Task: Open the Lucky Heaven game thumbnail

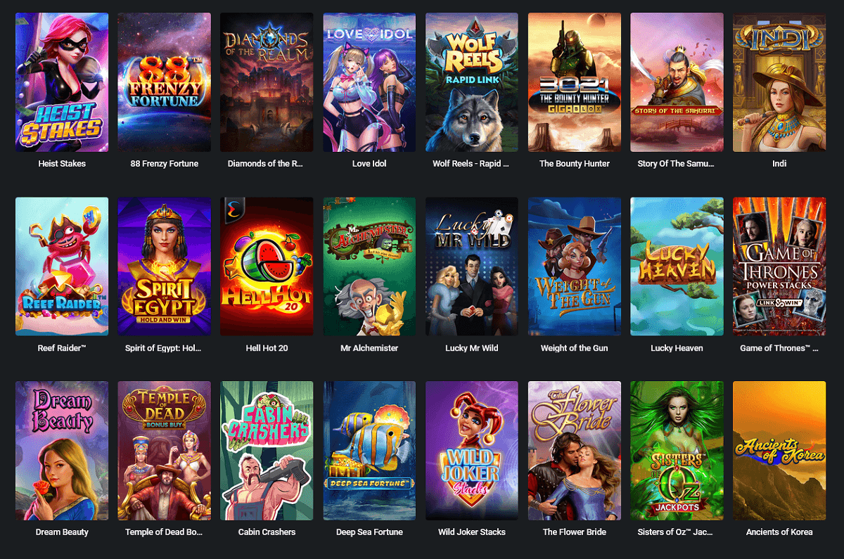Action: pos(677,266)
